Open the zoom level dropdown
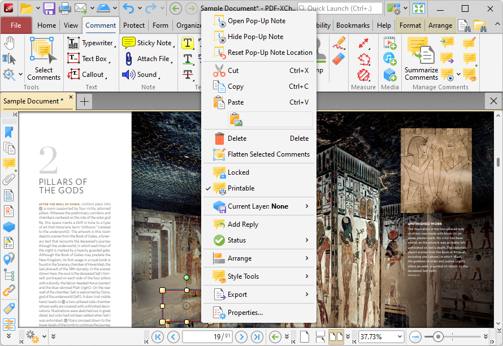The height and width of the screenshot is (346, 503). point(400,337)
